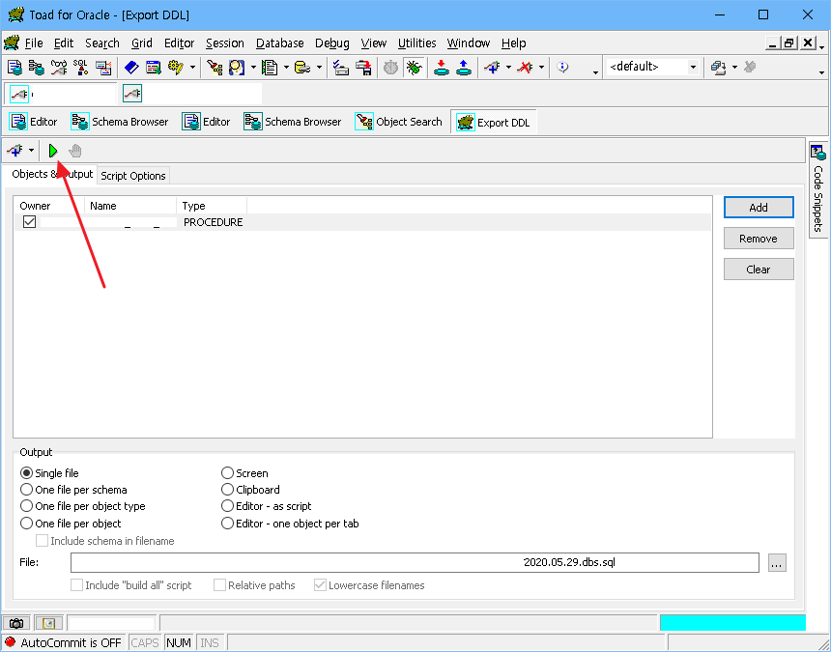The height and width of the screenshot is (652, 831).
Task: Click the Rollback toolbar icon
Action: coord(363,68)
